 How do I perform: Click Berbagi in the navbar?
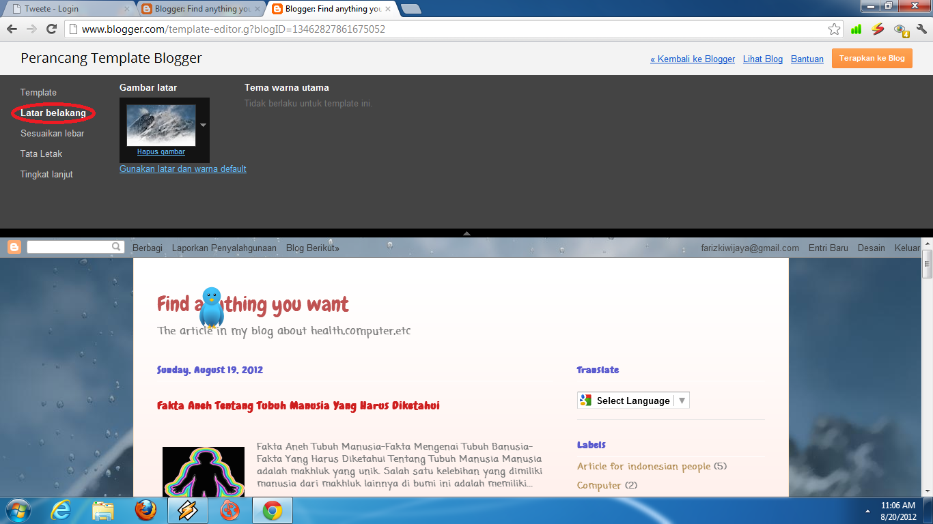coord(148,248)
